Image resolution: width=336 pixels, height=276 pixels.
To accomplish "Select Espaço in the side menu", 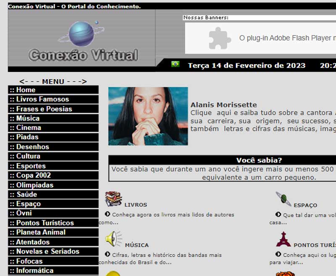I will point(53,204).
